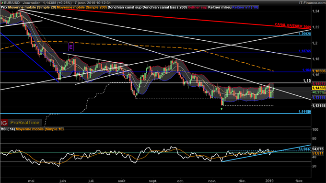Click the 54,075 RSI value tag

[318, 149]
